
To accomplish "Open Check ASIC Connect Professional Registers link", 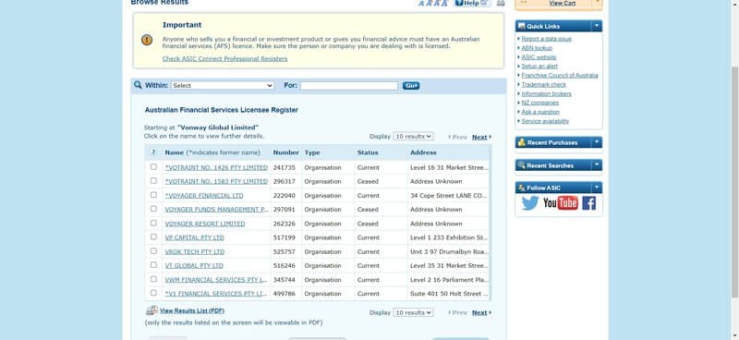I will 224,59.
